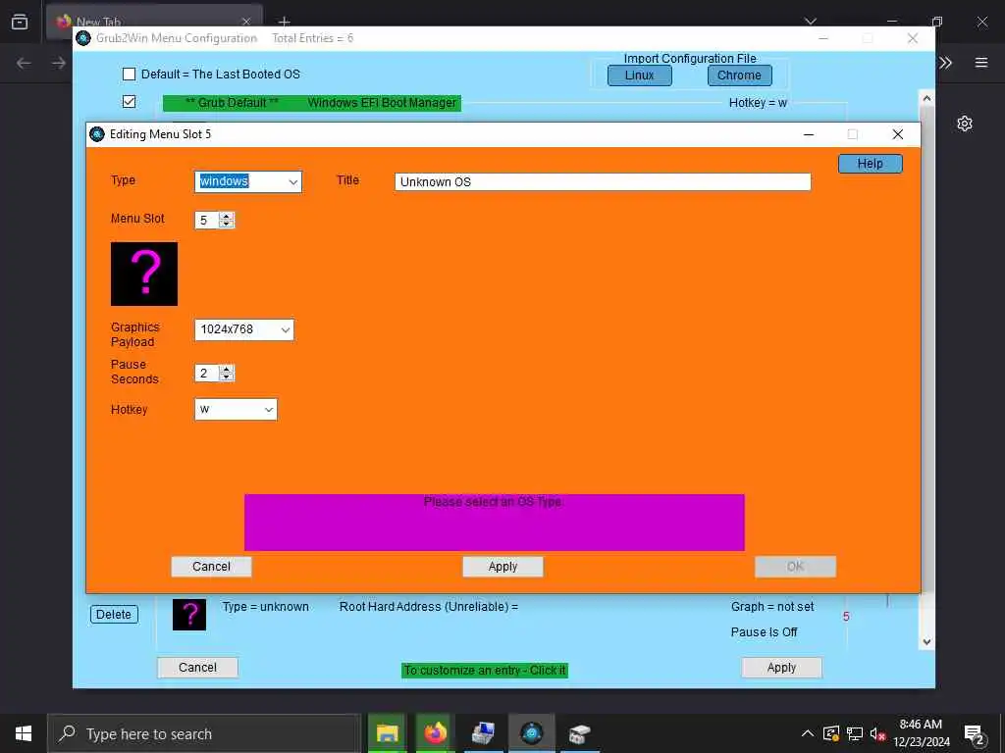Image resolution: width=1005 pixels, height=753 pixels.
Task: Open the notification center icon
Action: click(x=975, y=735)
